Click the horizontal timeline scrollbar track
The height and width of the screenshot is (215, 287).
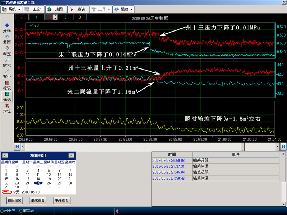pos(143,146)
